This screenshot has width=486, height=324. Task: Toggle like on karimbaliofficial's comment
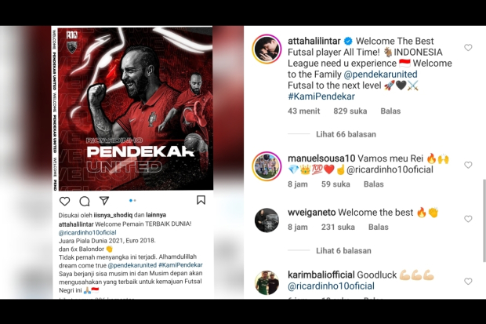point(468,281)
